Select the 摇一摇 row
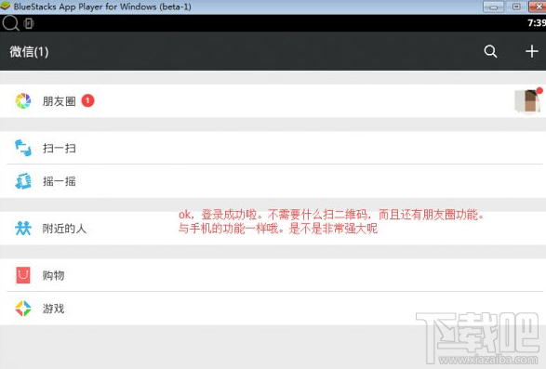 pos(273,181)
